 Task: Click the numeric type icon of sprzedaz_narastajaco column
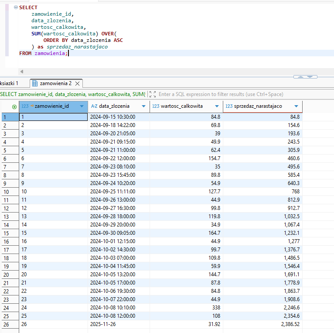[x=229, y=106]
